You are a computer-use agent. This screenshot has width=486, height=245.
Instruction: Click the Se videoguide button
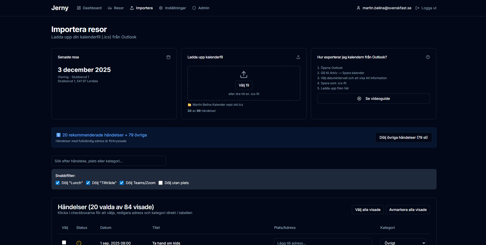(373, 99)
